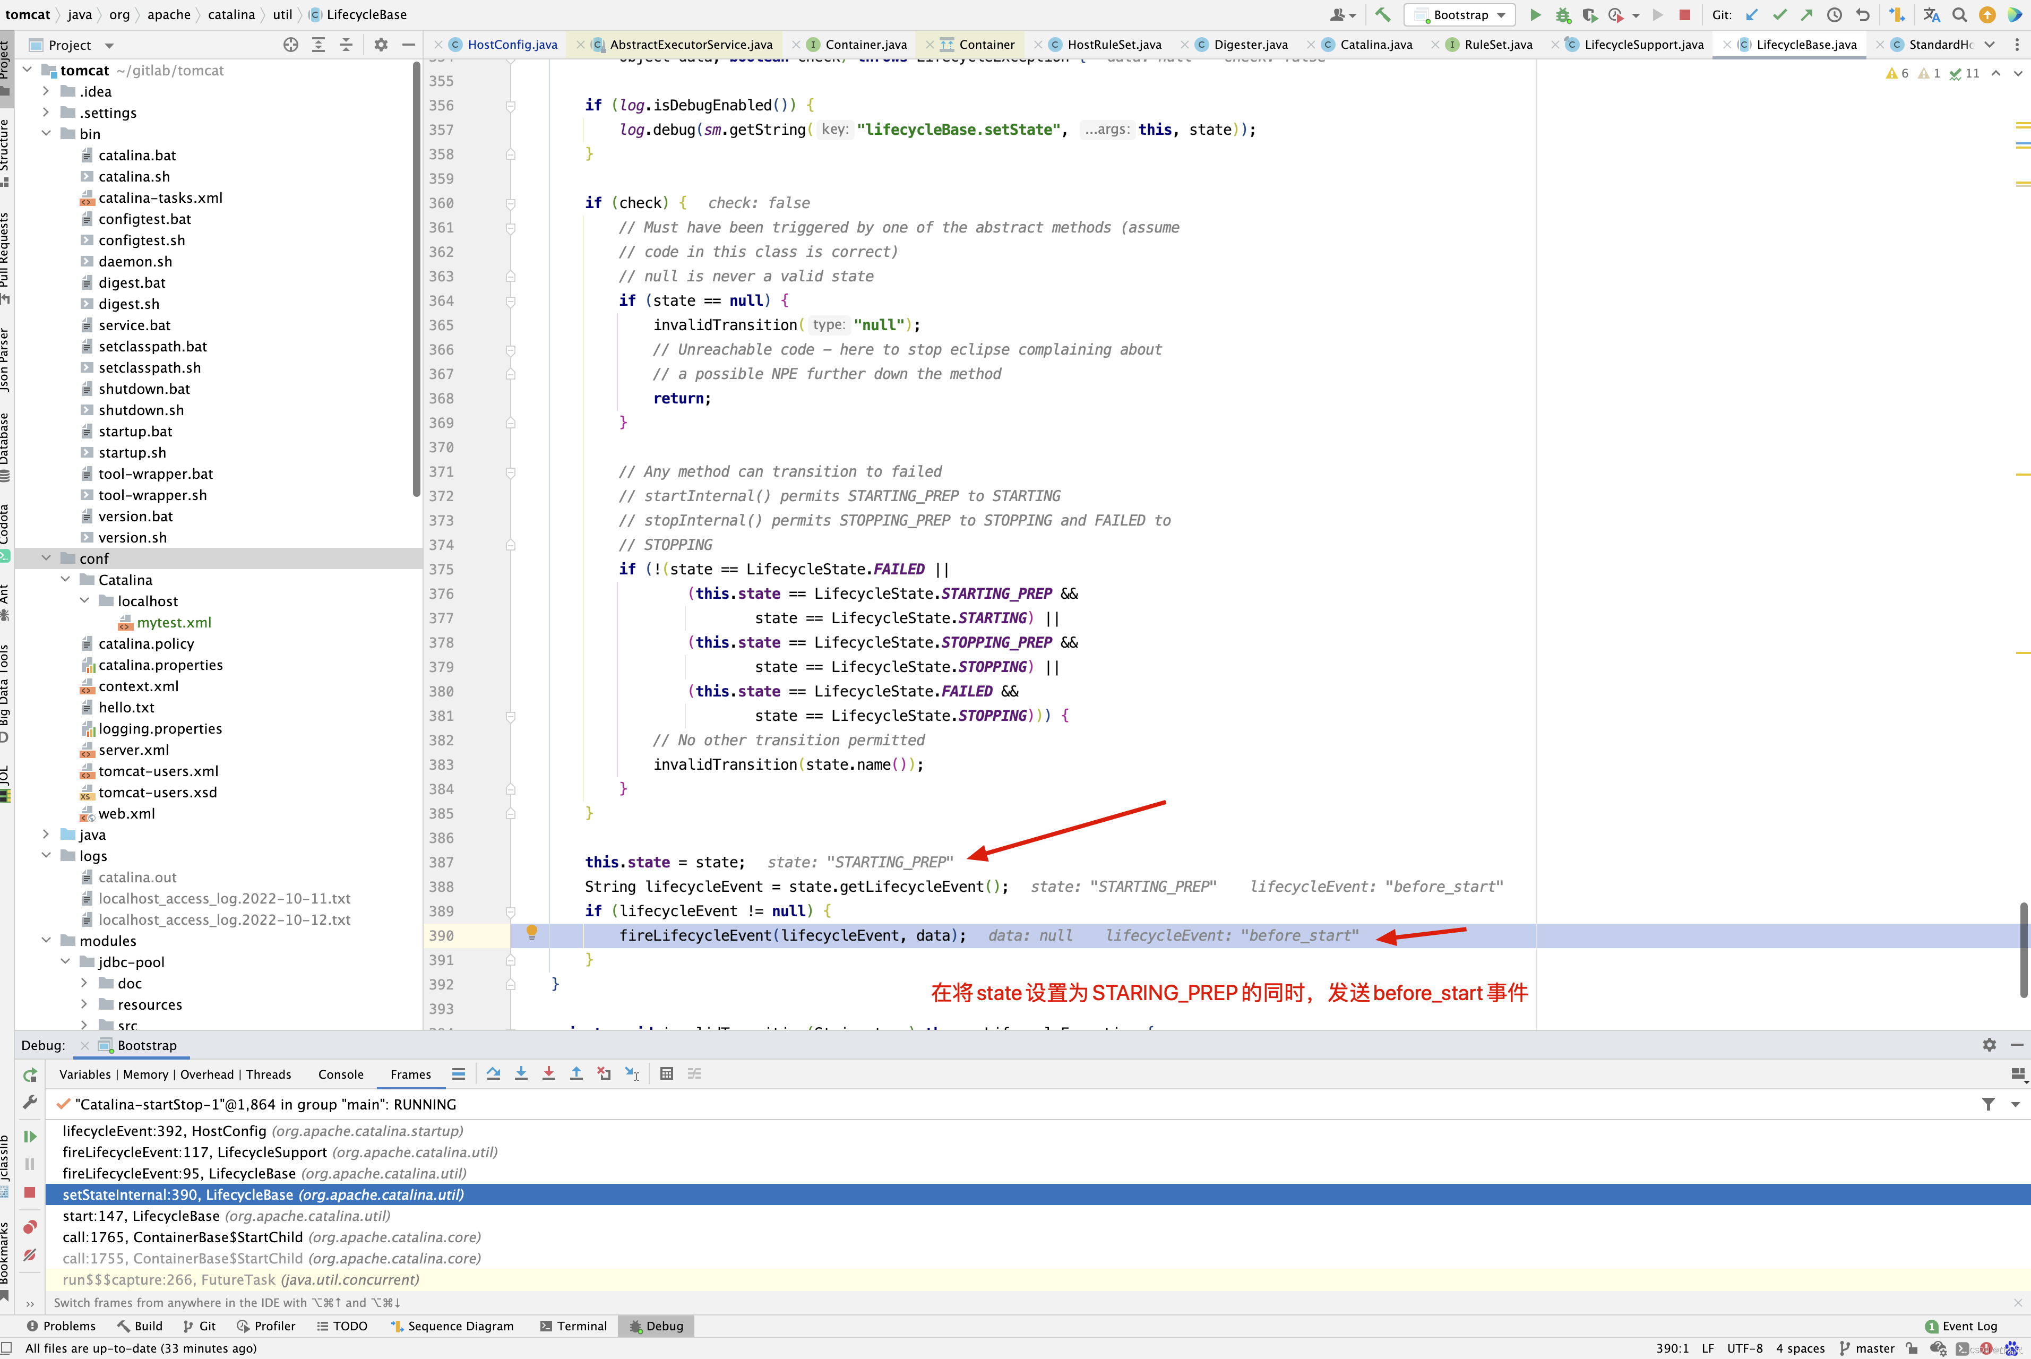Close the LifecycleBase.java tab
The width and height of the screenshot is (2031, 1359).
(x=1728, y=45)
